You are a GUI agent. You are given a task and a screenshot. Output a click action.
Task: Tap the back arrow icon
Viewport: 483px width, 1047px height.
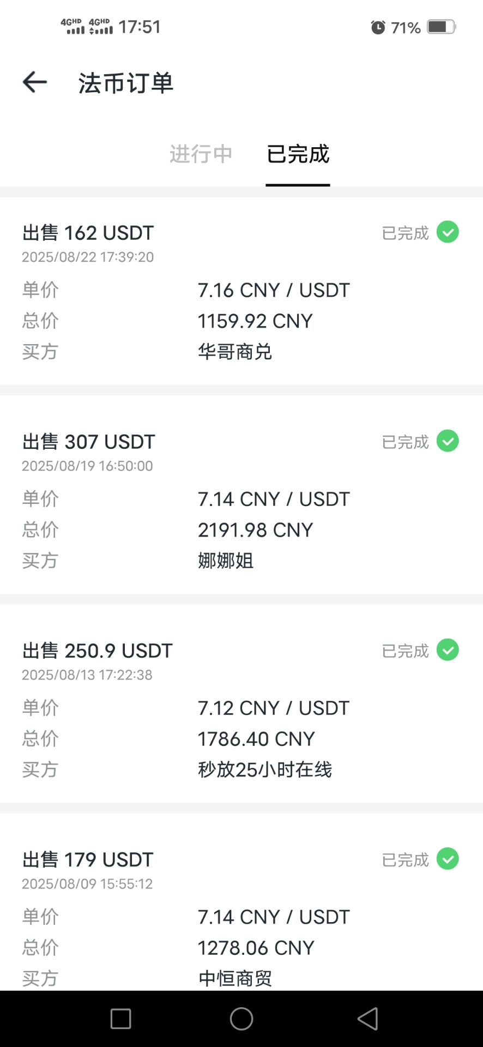[x=35, y=82]
